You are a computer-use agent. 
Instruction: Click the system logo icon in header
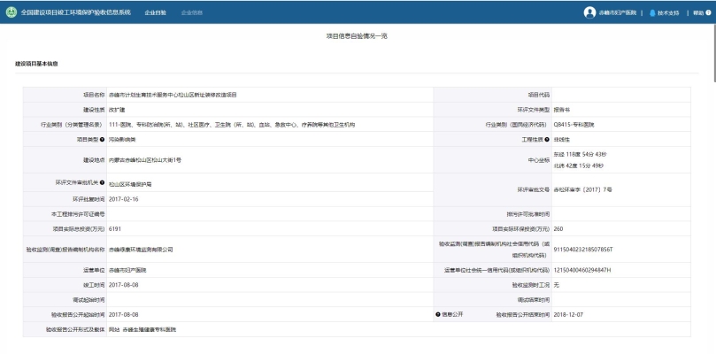10,12
